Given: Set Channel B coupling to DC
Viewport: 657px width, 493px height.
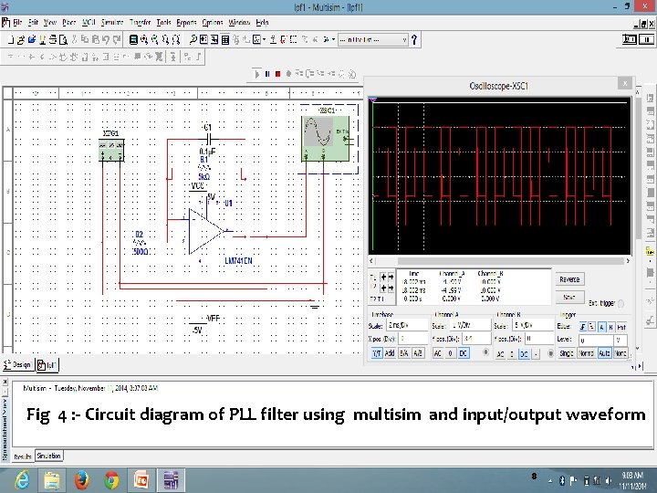Looking at the screenshot, I should tap(524, 354).
